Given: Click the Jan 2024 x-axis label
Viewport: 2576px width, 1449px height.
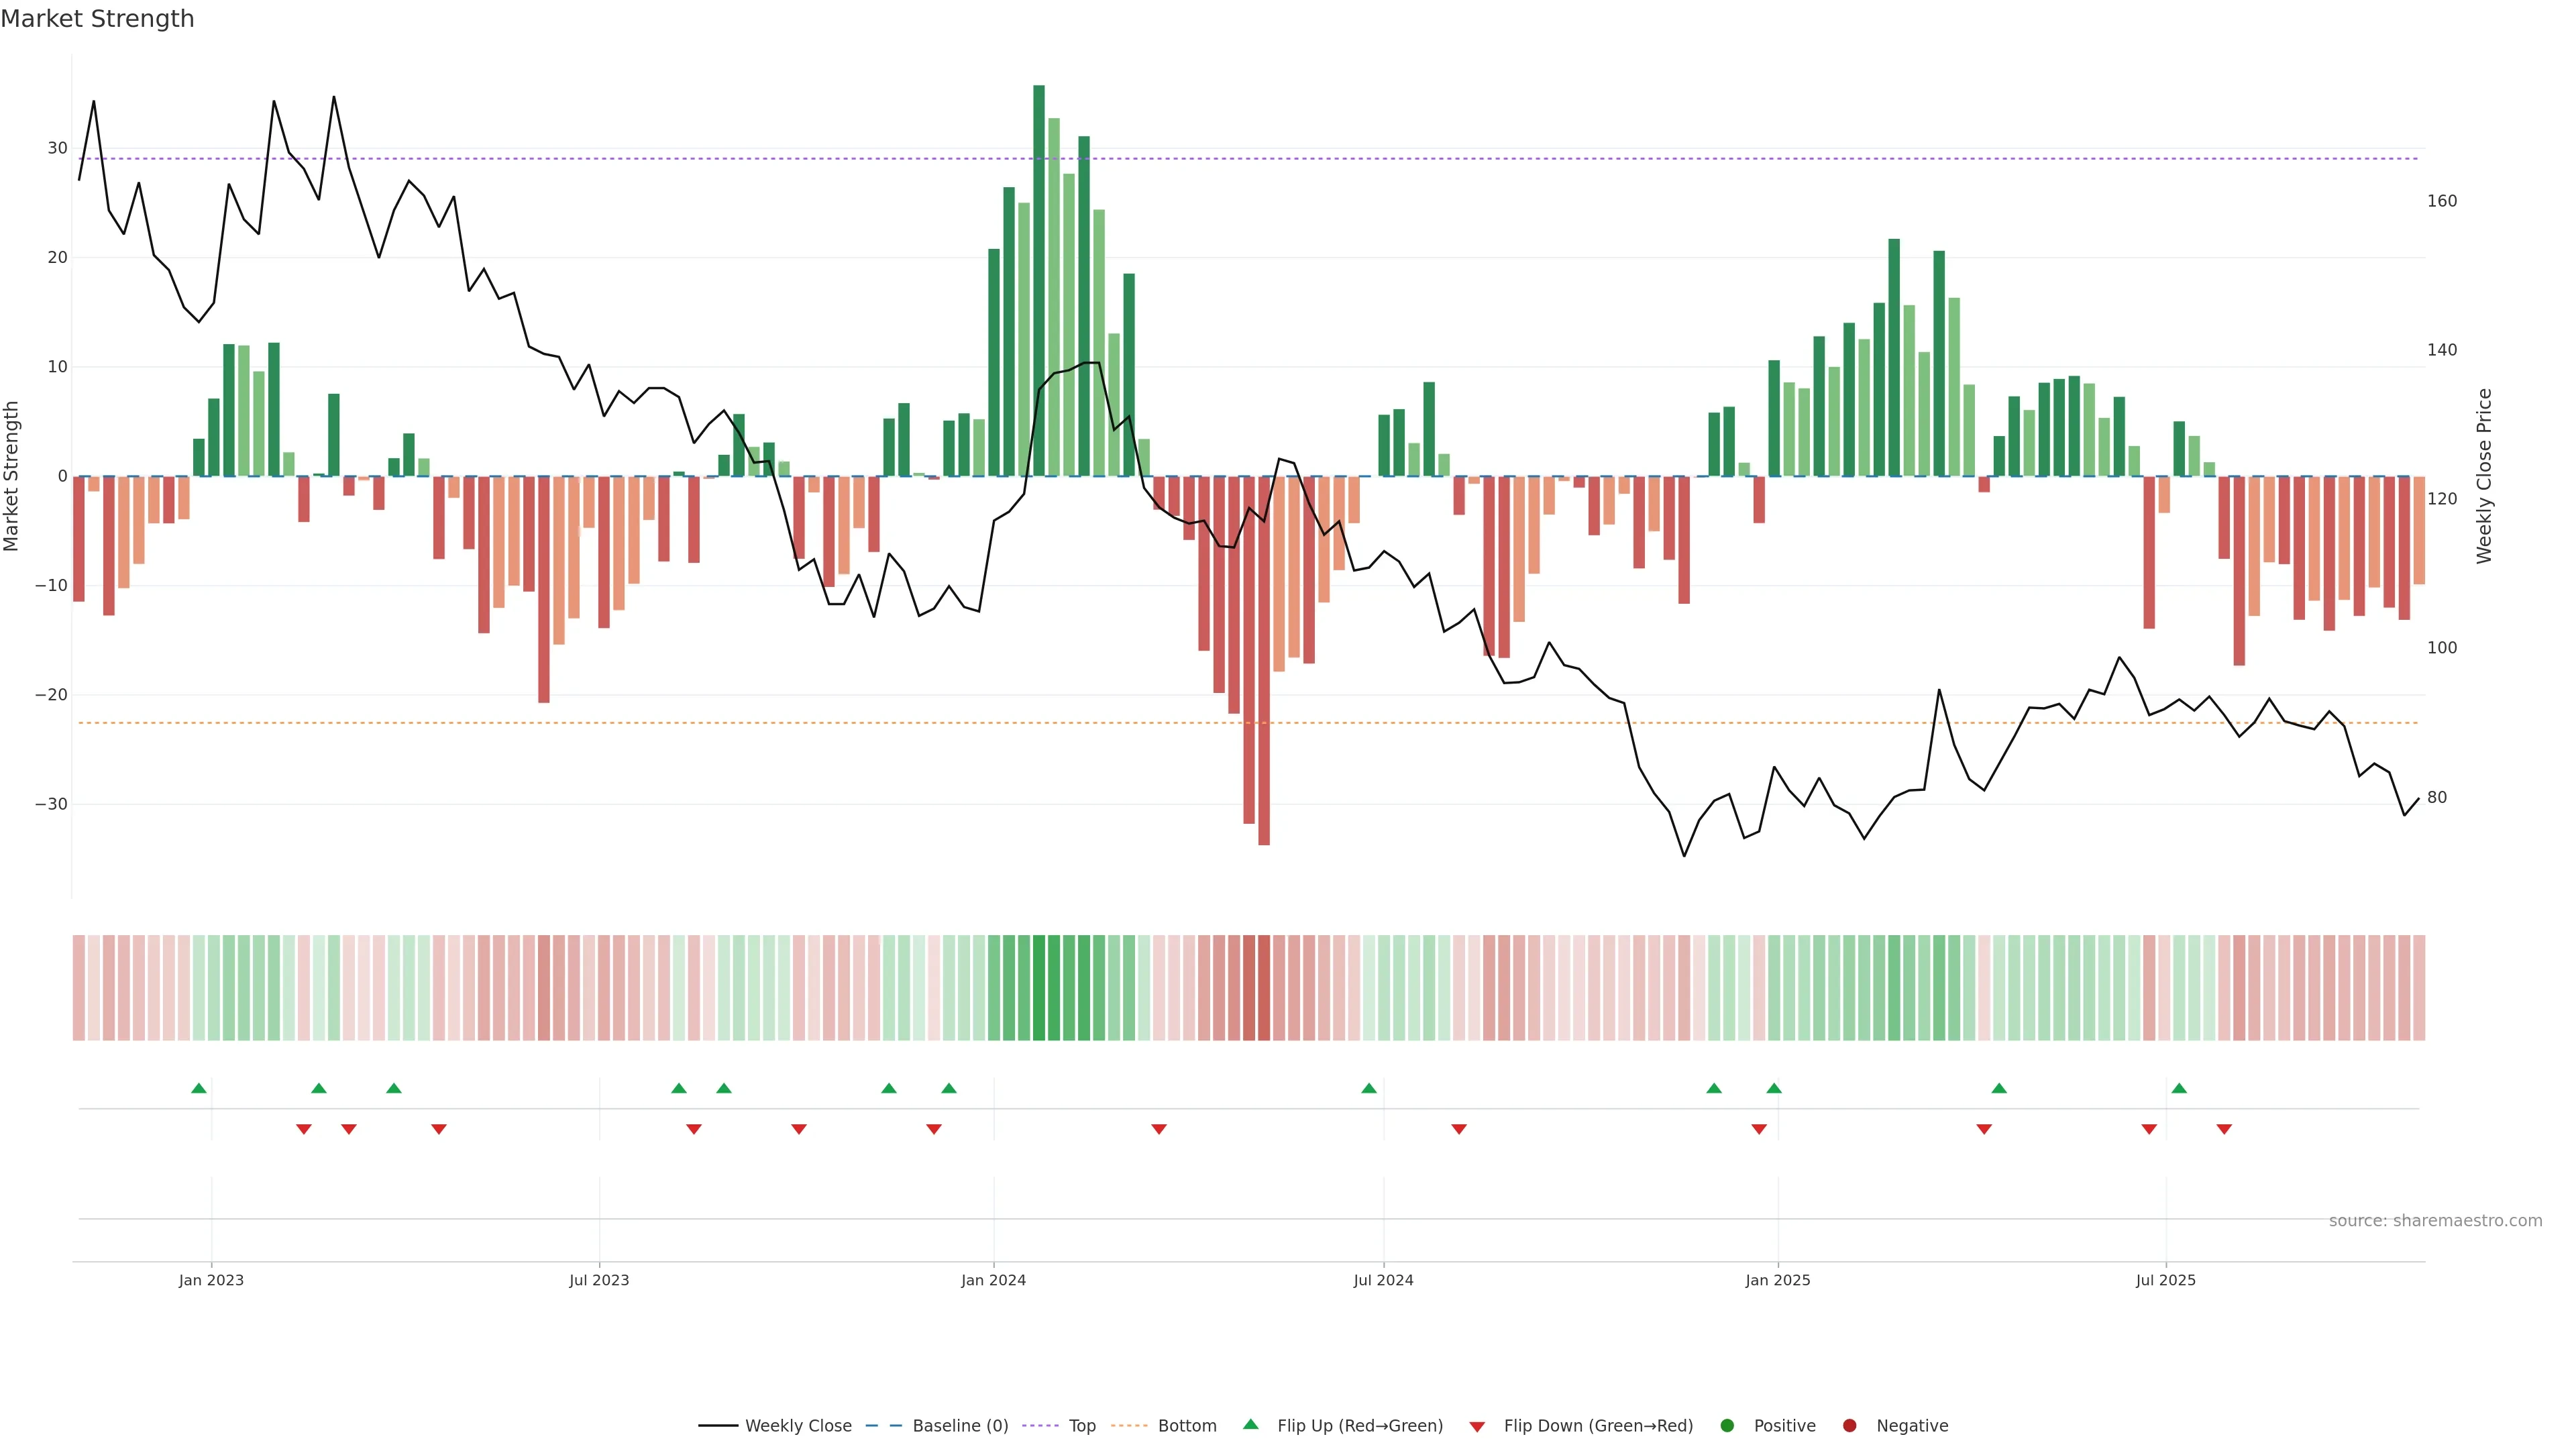Looking at the screenshot, I should tap(993, 1280).
